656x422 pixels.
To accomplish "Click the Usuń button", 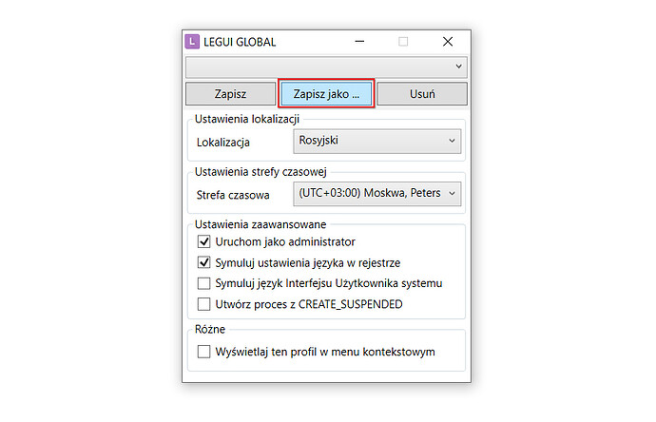I will tap(422, 94).
